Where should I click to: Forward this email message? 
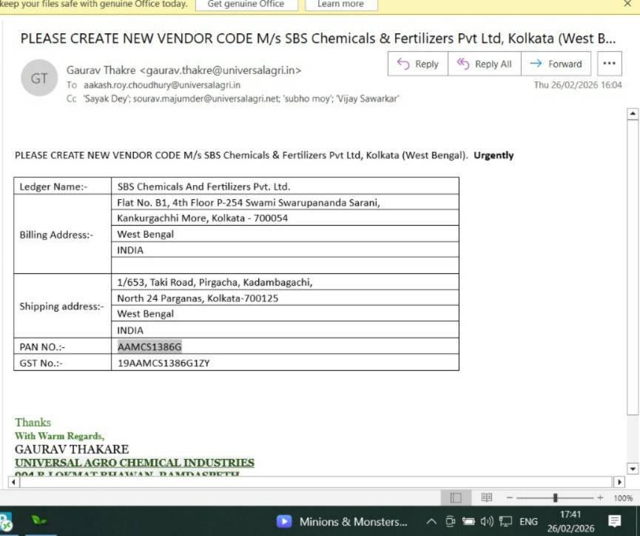point(556,64)
